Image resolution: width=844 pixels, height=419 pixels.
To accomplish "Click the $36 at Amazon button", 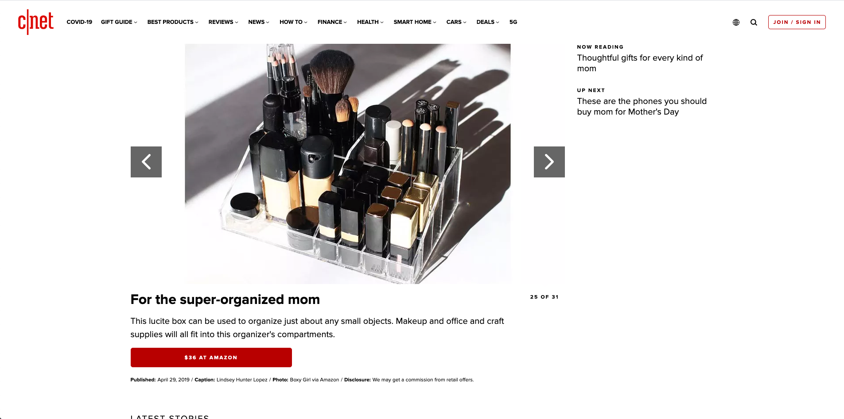I will 211,357.
